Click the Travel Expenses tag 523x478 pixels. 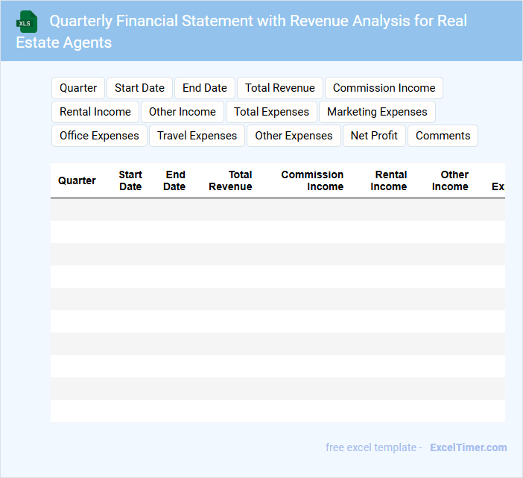coord(197,136)
